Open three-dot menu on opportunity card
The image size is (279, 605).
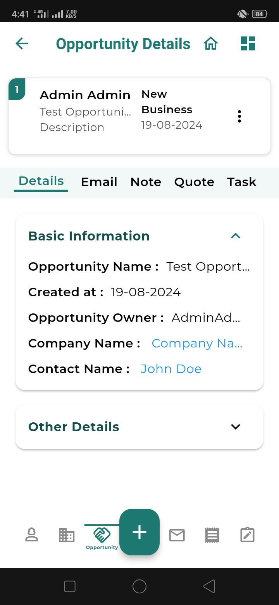pyautogui.click(x=239, y=116)
